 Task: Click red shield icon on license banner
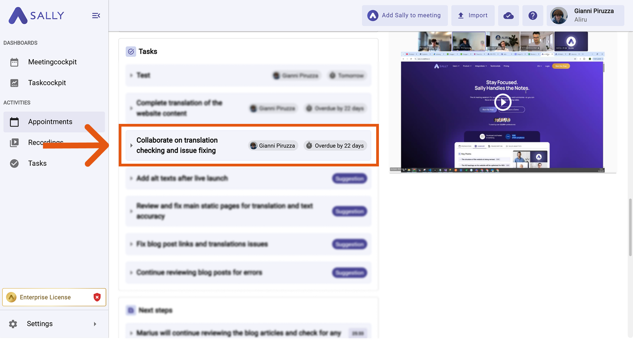(97, 297)
